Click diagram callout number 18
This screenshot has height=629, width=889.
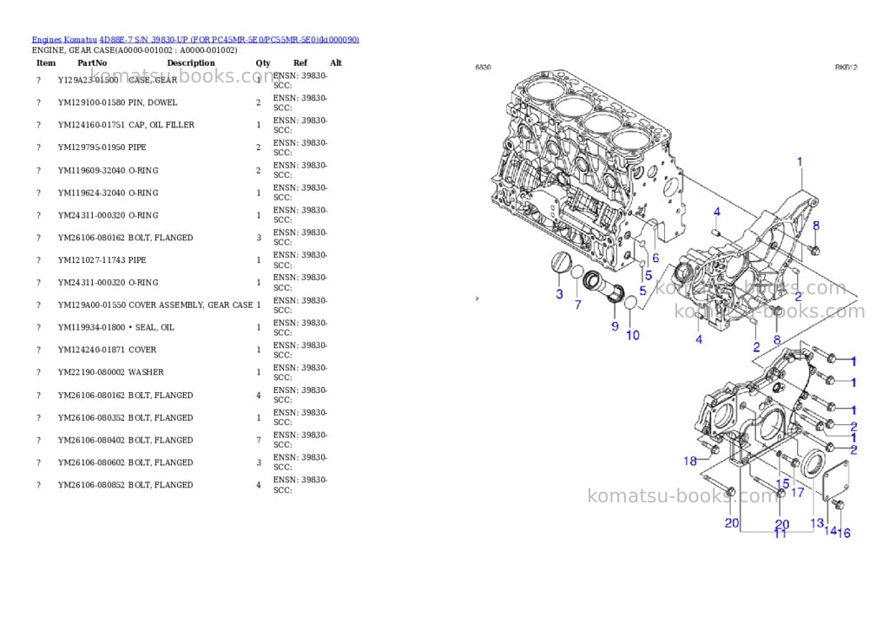click(690, 461)
